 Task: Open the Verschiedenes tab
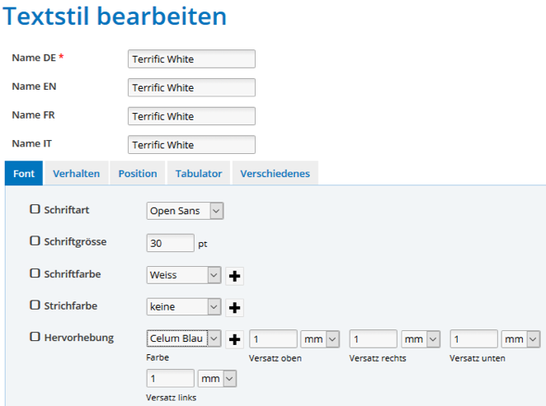coord(275,173)
